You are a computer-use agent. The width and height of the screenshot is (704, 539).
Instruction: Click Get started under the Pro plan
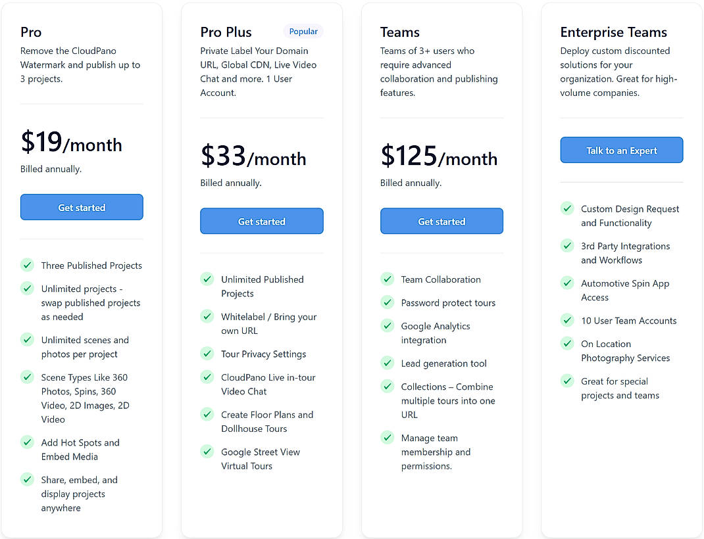(x=82, y=207)
